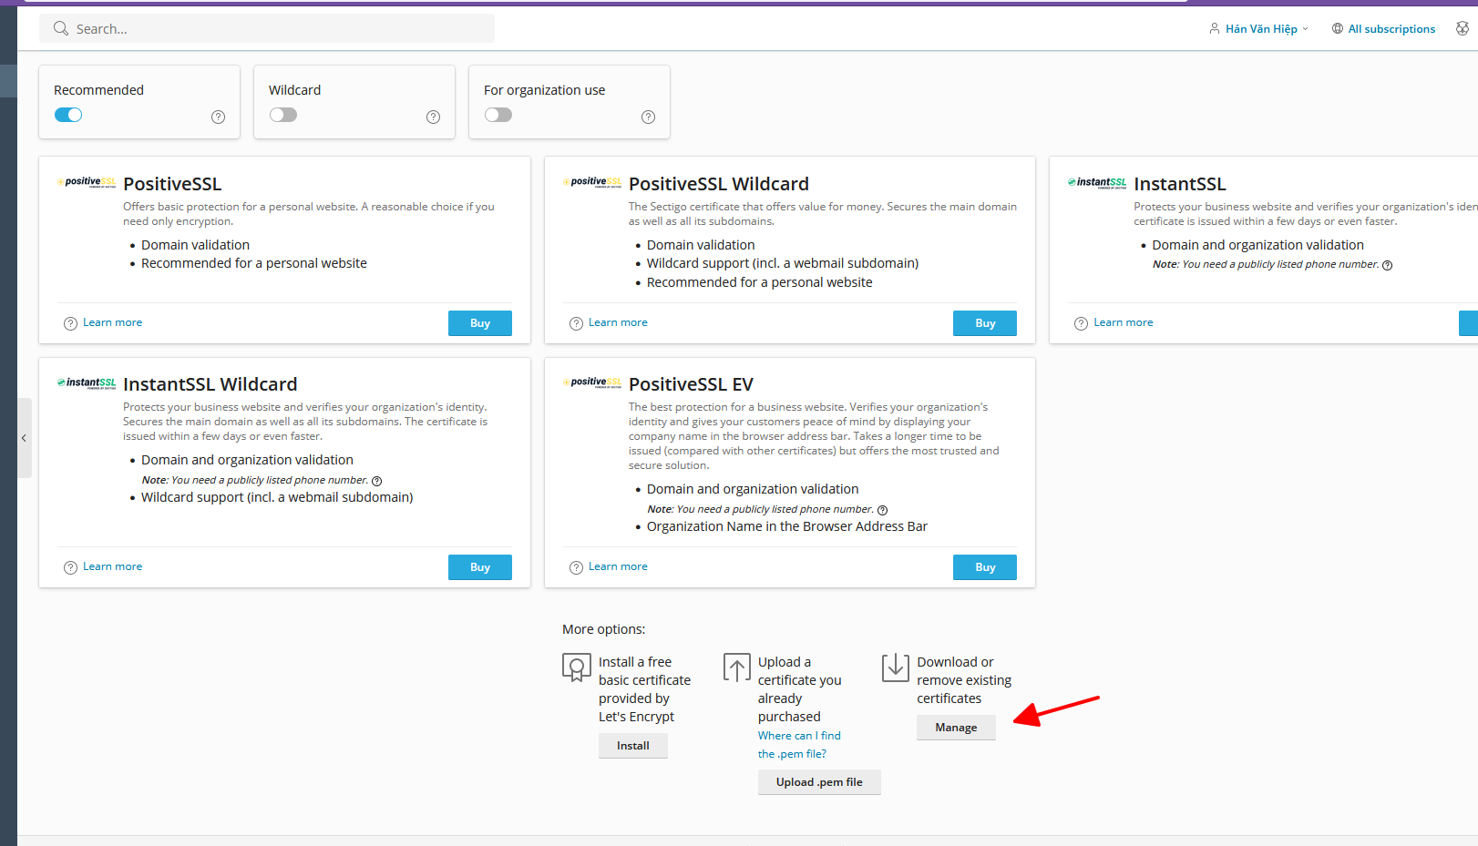This screenshot has width=1478, height=846.
Task: Click the download certificates arrow icon
Action: tap(896, 668)
